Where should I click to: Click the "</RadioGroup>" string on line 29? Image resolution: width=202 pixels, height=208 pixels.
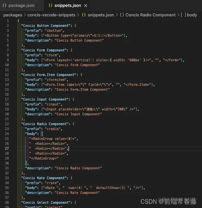click(44, 158)
